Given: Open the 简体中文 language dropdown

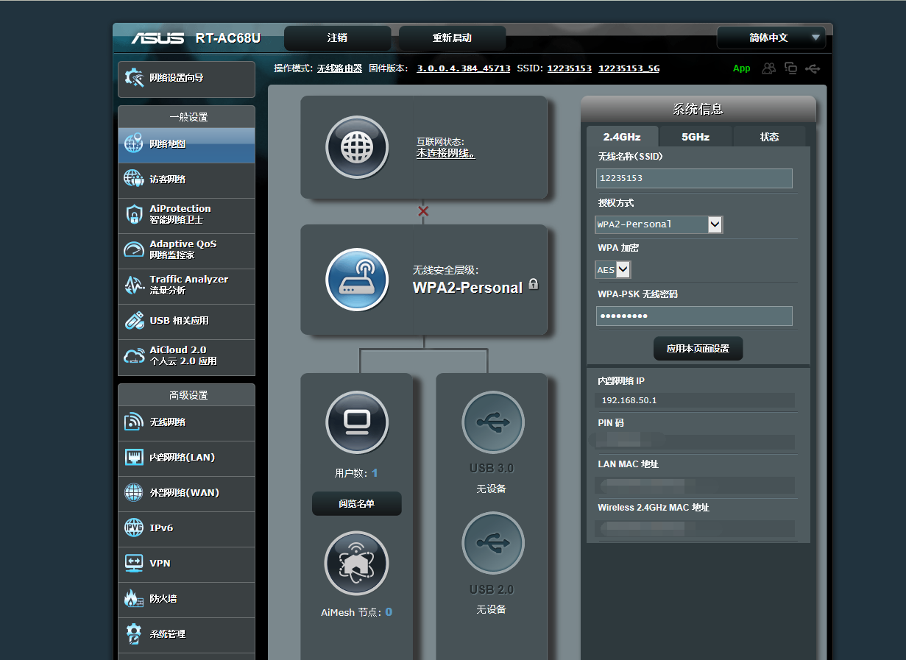Looking at the screenshot, I should (771, 38).
